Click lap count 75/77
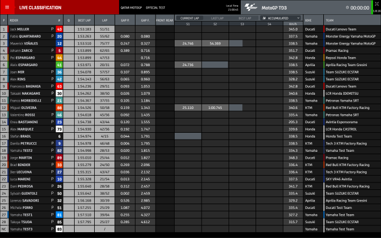This screenshot has width=381, height=238. click(104, 43)
